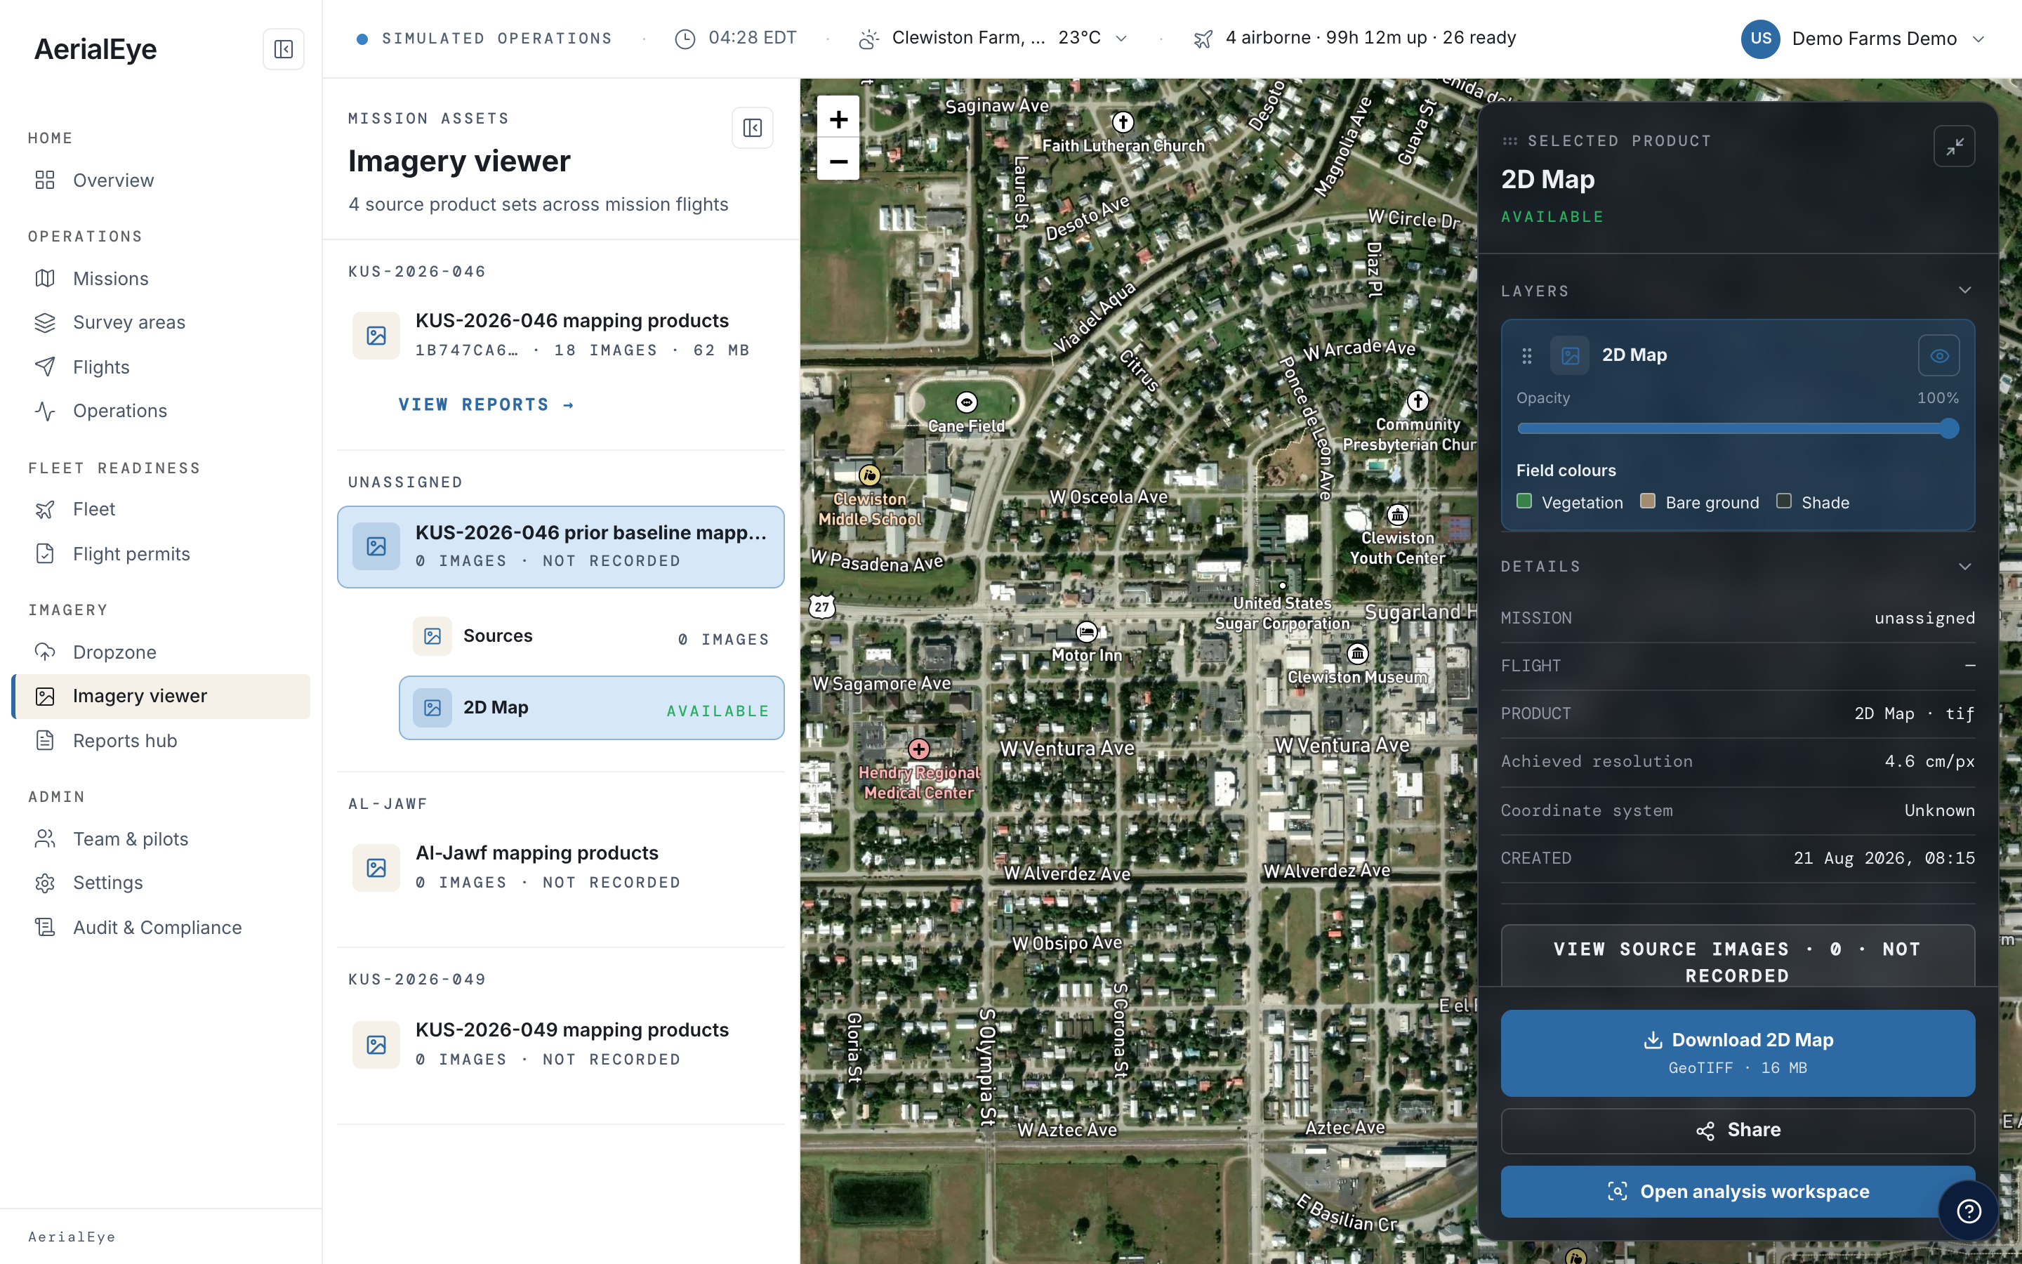Select the 2D Map available product row
Viewport: 2022px width, 1264px height.
[590, 708]
